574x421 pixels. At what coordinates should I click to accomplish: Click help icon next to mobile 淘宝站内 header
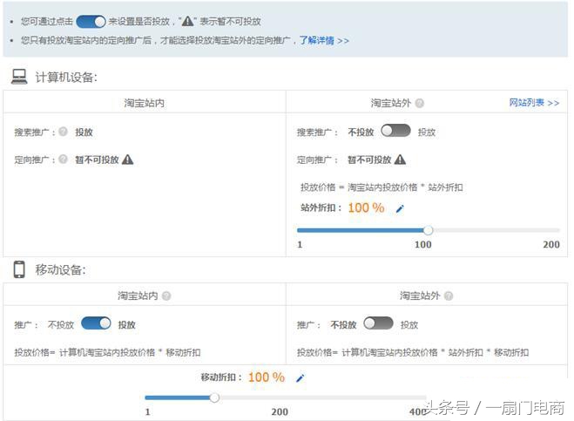pyautogui.click(x=166, y=295)
